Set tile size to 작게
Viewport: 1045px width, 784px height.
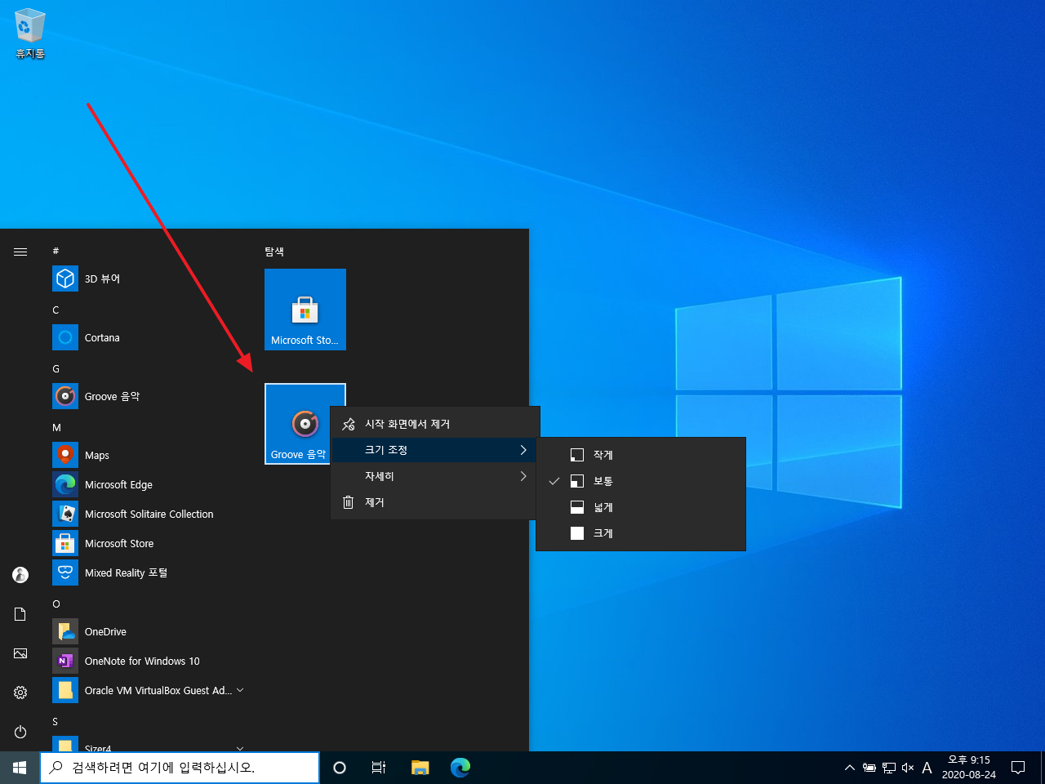point(641,455)
